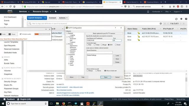Open the Windows action center
This screenshot has width=189, height=106.
[x=185, y=103]
